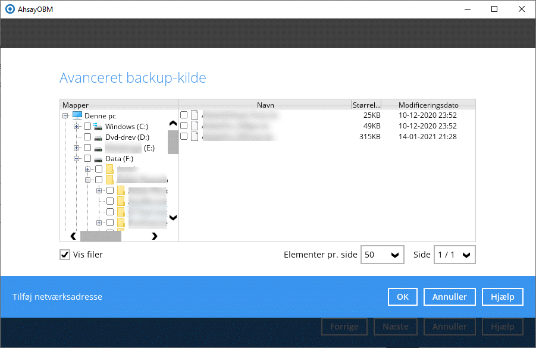
Task: Click the document icon on the 315KB file row
Action: (195, 136)
